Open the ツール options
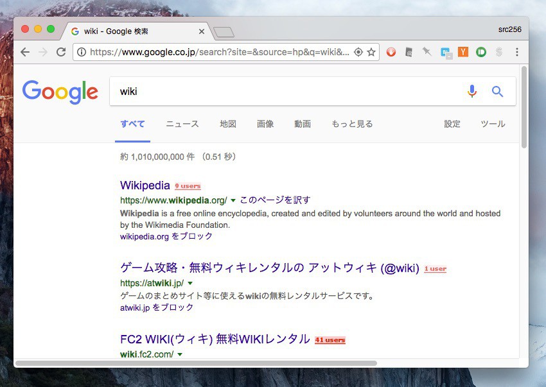This screenshot has height=387, width=546. (493, 124)
